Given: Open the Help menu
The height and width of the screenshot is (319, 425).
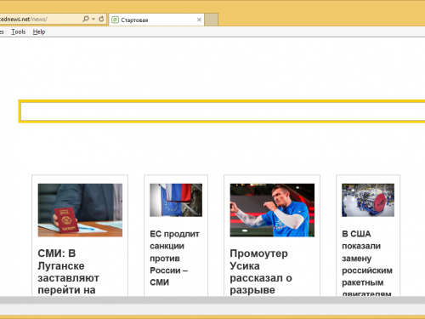Looking at the screenshot, I should (x=39, y=31).
